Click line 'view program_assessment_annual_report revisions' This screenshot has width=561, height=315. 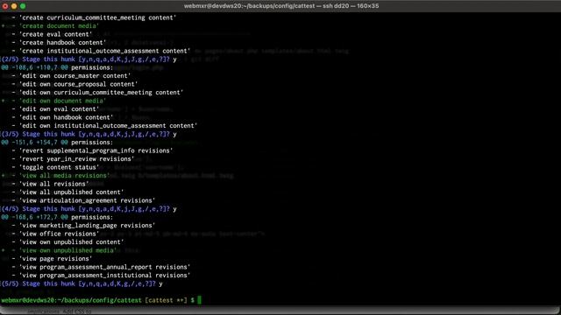(x=101, y=267)
